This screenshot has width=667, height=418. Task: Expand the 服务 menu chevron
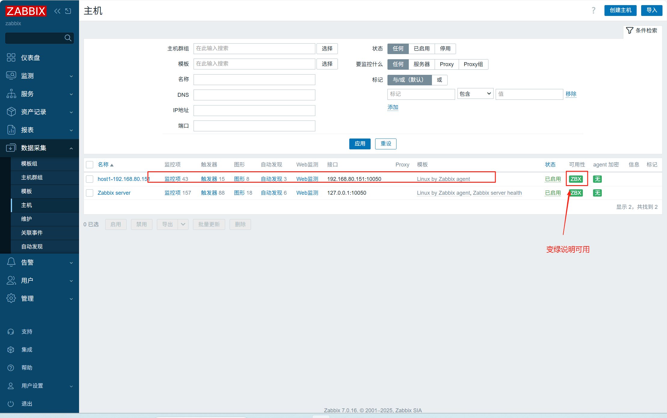(71, 94)
